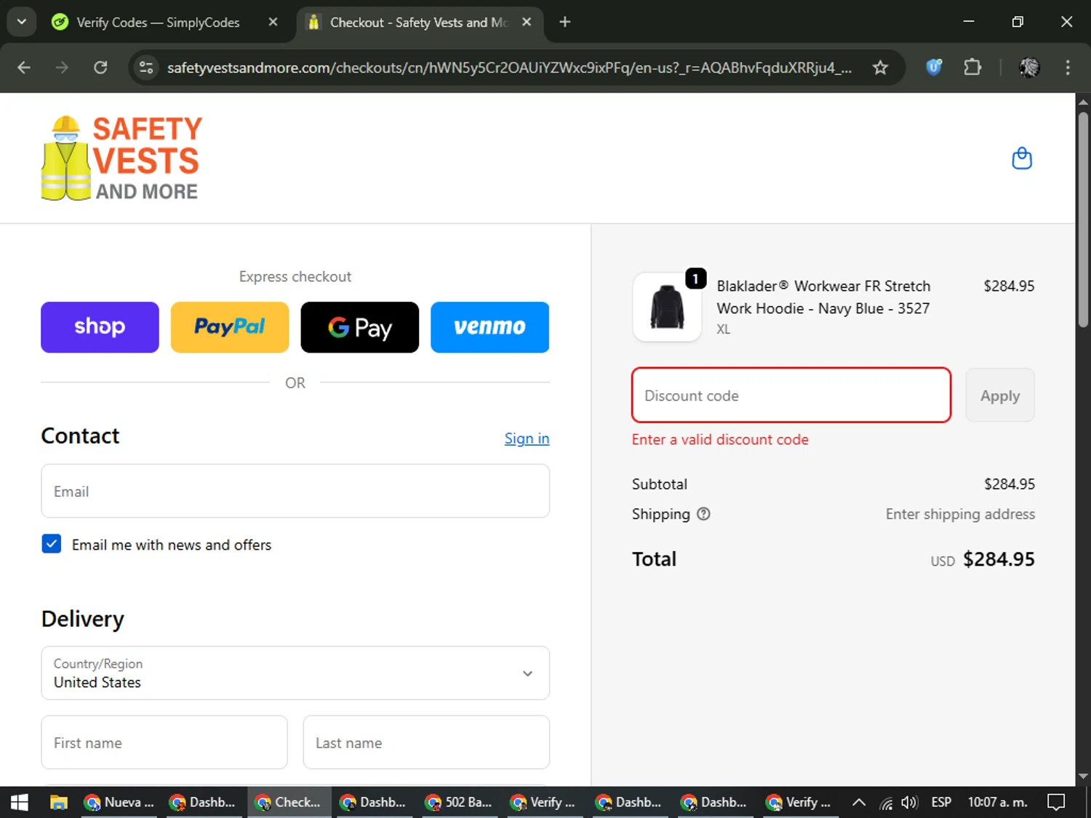
Task: Click the 'Enter a valid discount code' error text
Action: (720, 439)
